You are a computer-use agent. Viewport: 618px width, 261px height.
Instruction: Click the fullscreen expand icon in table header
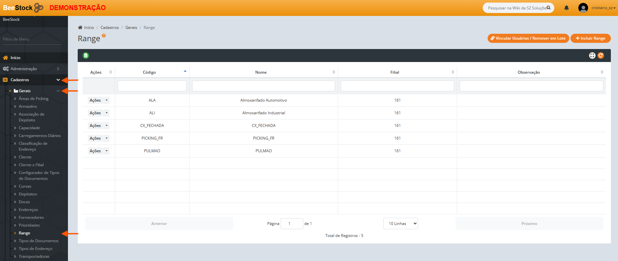coord(592,56)
